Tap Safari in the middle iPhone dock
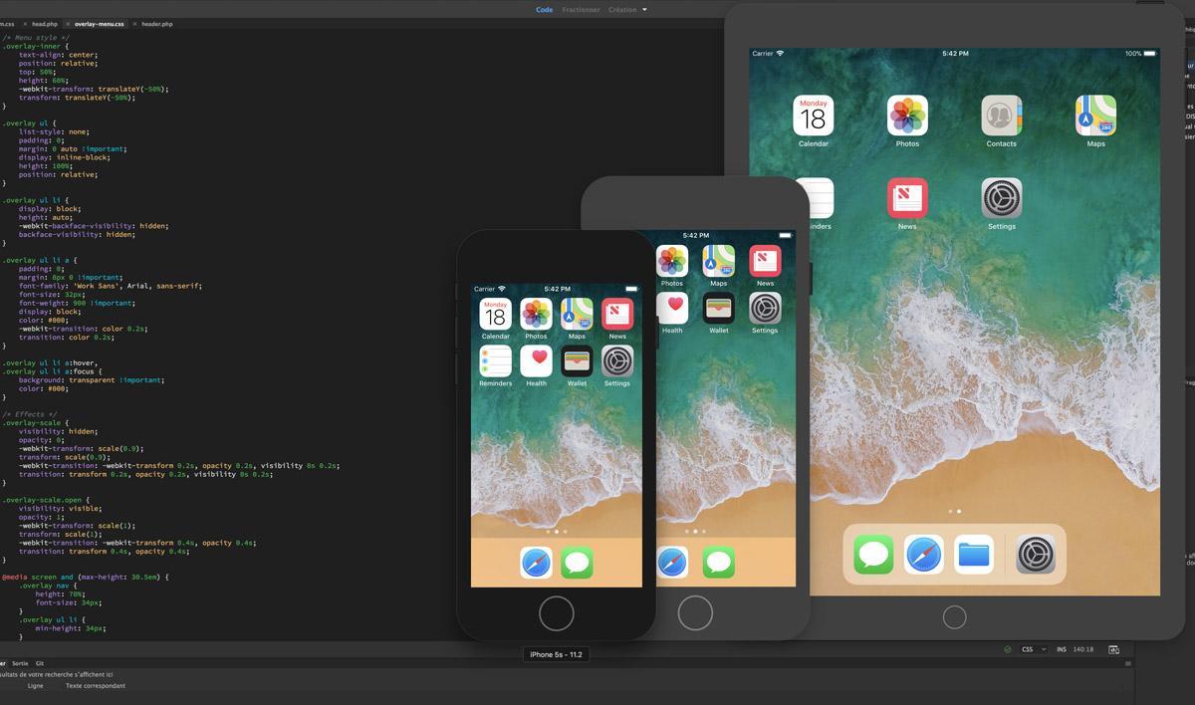The image size is (1195, 705). [672, 563]
